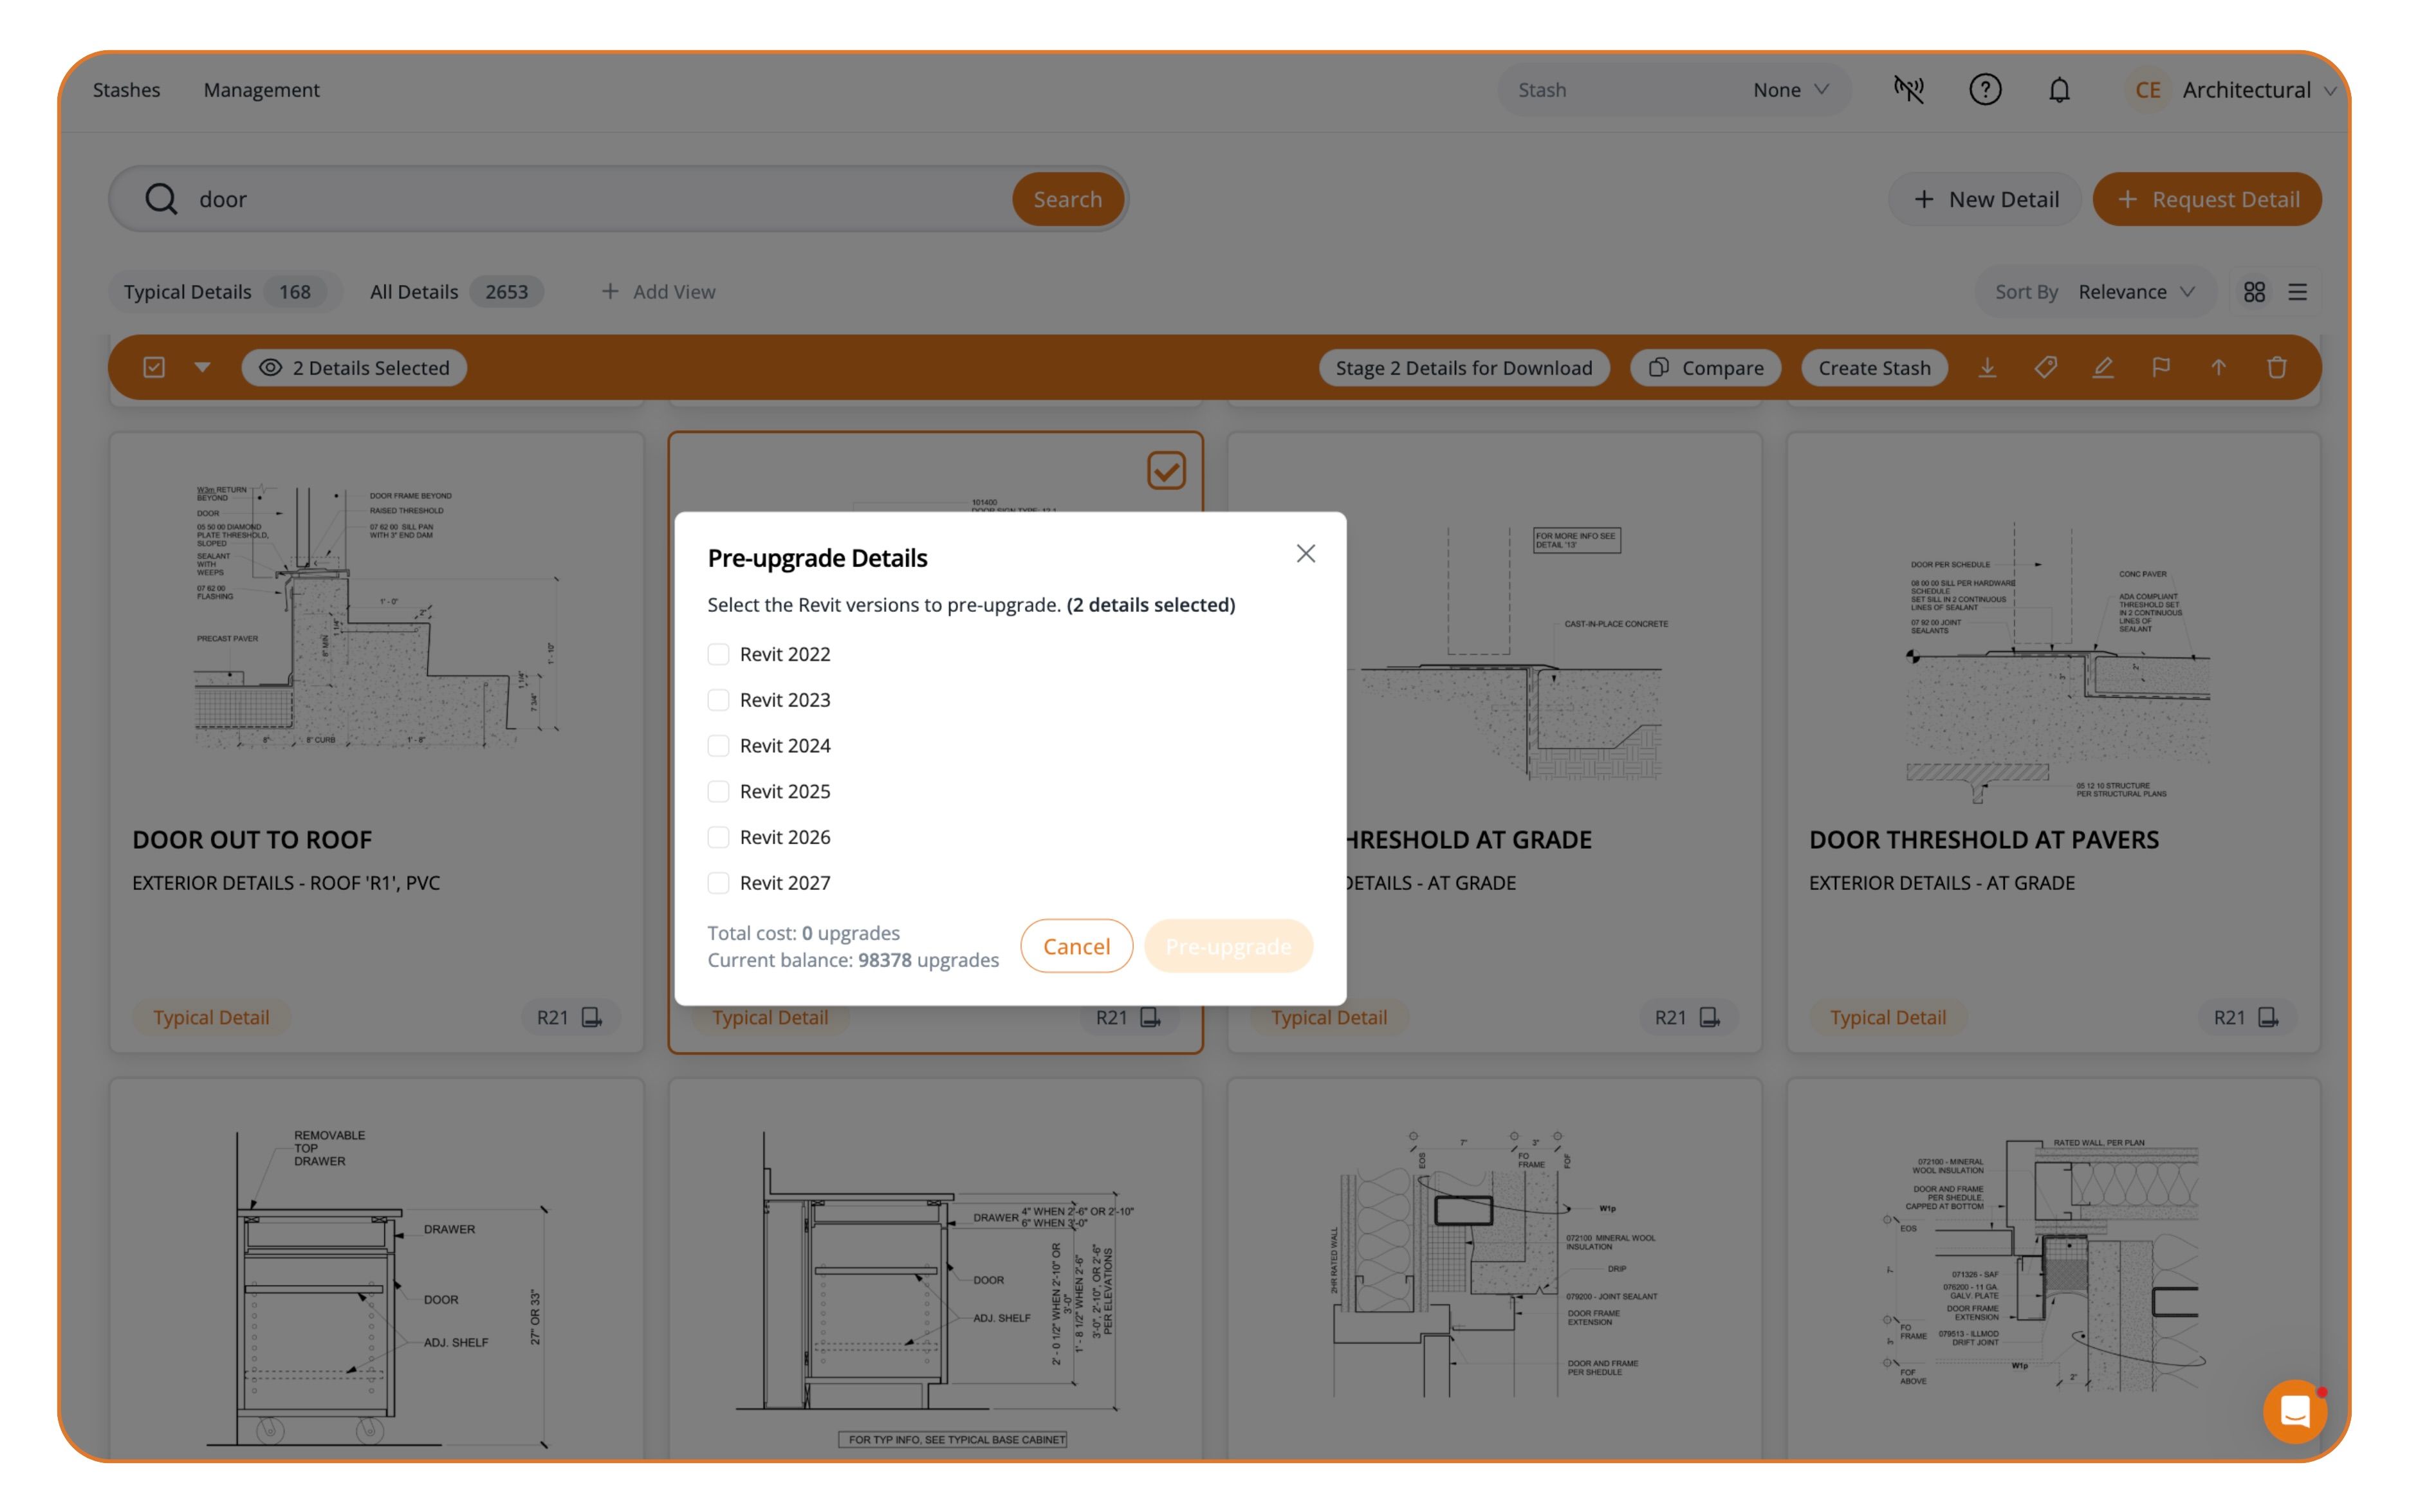Click the DOOR OUT TO ROOF title
The height and width of the screenshot is (1512, 2409).
[x=252, y=840]
